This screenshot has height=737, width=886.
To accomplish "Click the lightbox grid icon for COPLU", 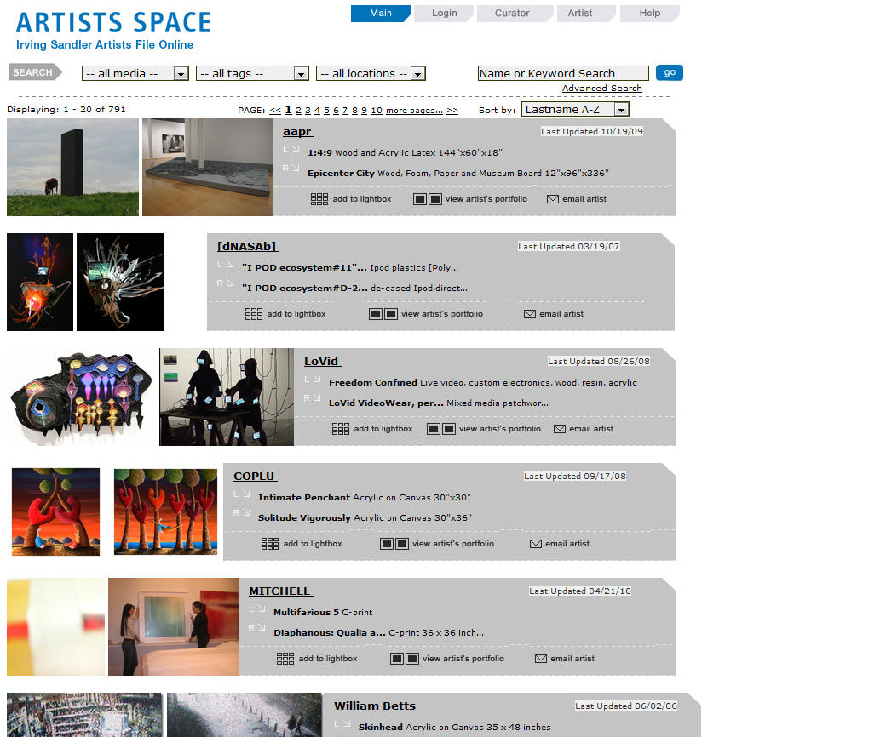I will point(269,544).
